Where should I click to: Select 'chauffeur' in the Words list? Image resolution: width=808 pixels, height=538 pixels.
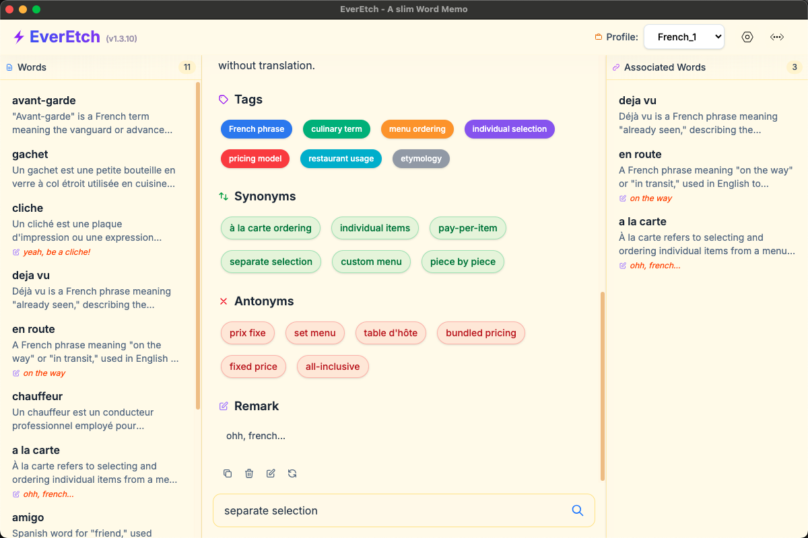click(37, 397)
